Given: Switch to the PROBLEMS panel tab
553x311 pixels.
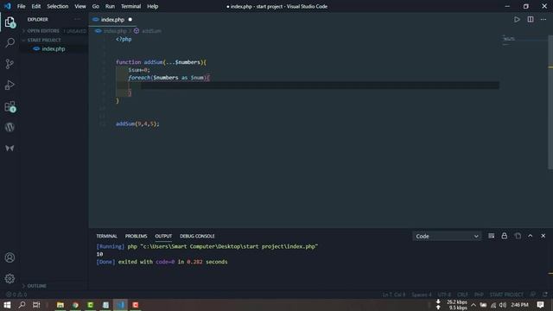Looking at the screenshot, I should 136,236.
